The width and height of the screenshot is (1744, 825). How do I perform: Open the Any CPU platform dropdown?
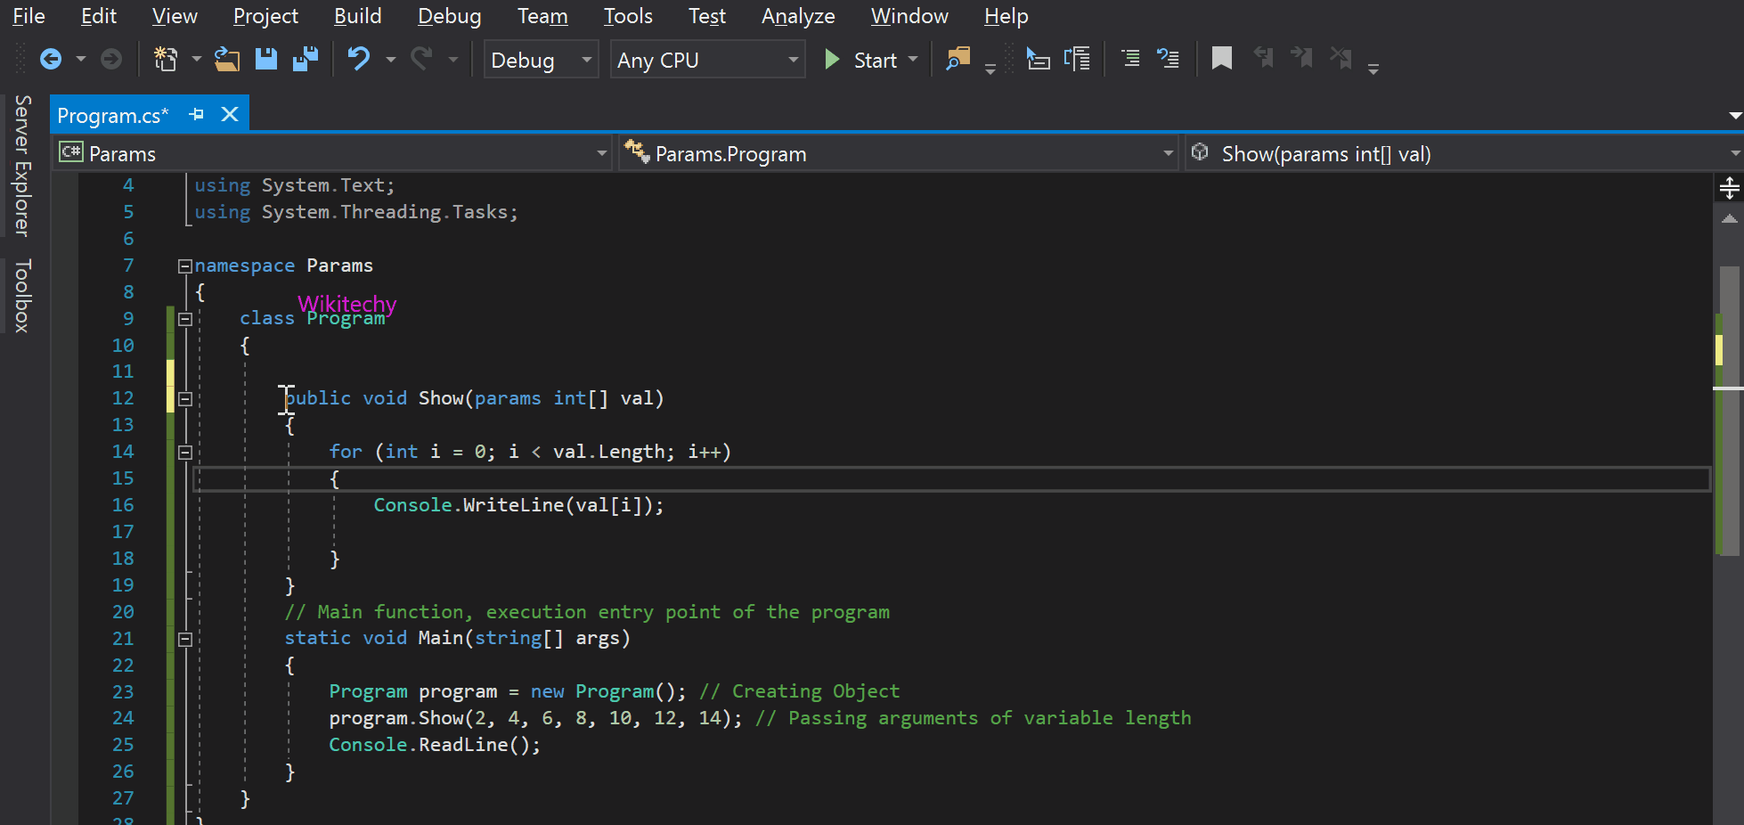pos(792,60)
